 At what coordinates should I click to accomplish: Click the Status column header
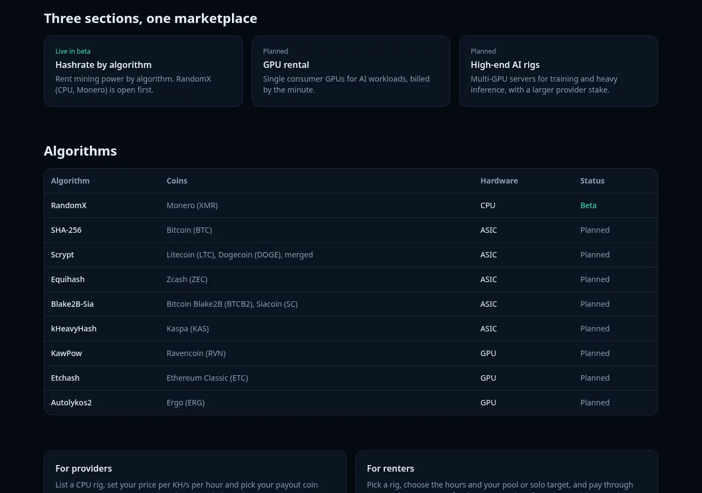592,181
